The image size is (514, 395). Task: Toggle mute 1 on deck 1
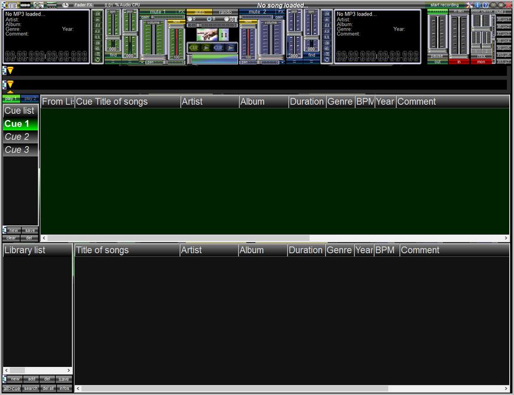click(158, 12)
